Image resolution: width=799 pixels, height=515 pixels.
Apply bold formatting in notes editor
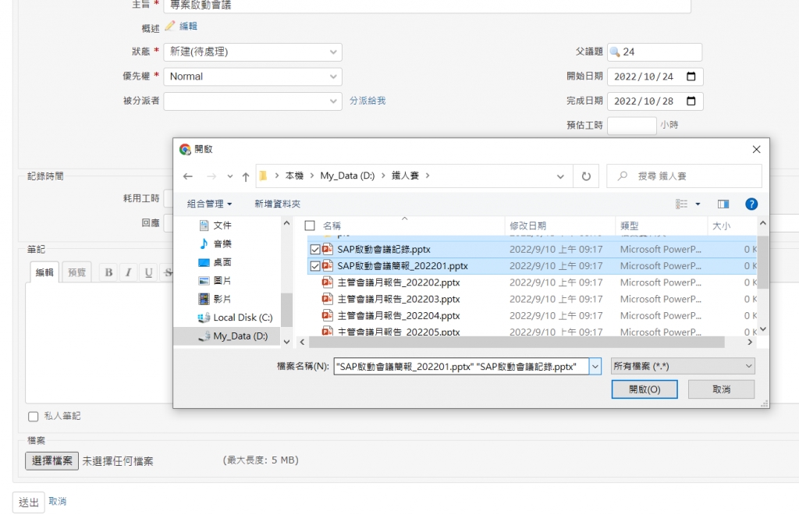[x=108, y=272]
